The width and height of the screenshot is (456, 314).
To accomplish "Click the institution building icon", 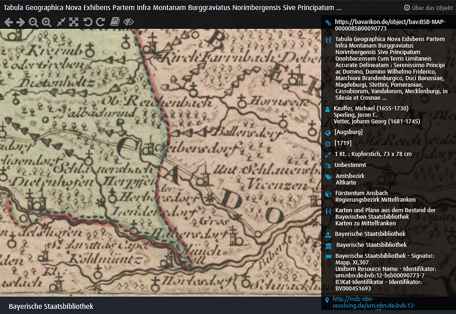I will click(x=329, y=246).
